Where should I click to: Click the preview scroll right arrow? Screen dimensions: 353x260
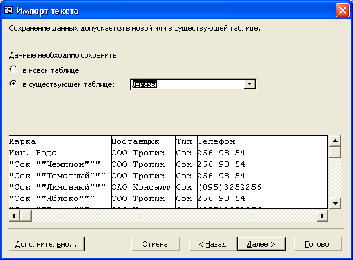[x=322, y=216]
